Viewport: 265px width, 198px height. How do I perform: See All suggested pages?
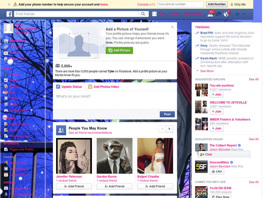254,139
